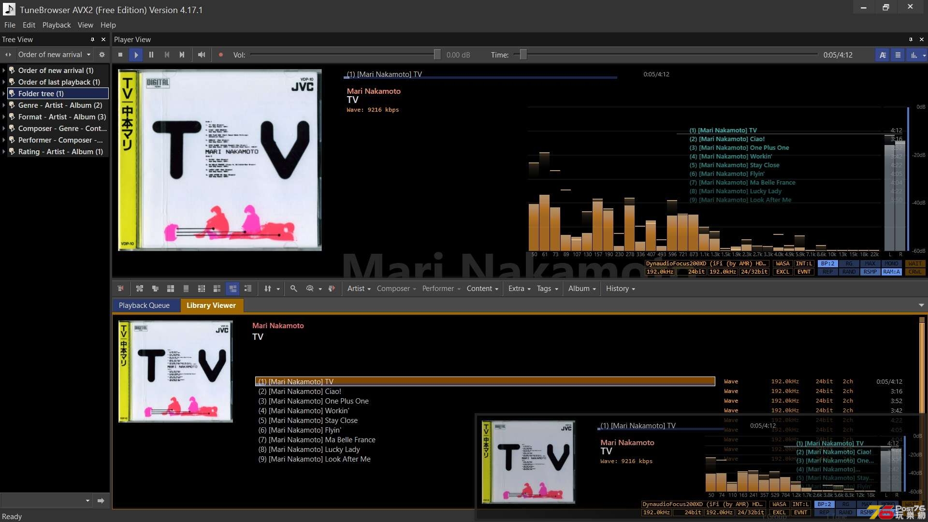928x522 pixels.
Task: Stop playback with the stop button
Action: (120, 55)
